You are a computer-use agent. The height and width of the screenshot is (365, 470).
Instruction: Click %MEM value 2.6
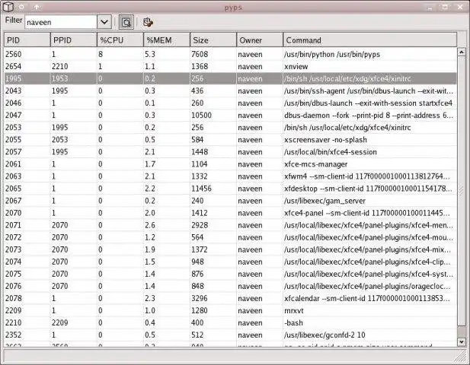(150, 225)
